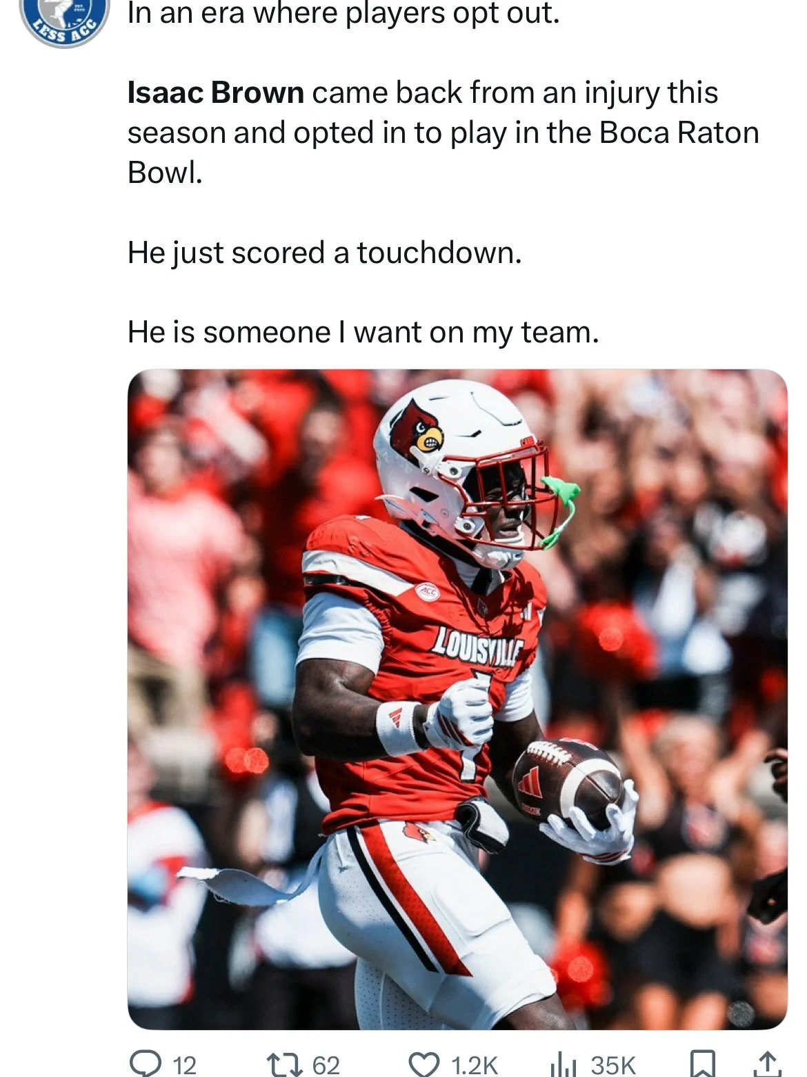Open the attached Louisville player photo
Image resolution: width=807 pixels, height=1077 pixels.
(x=457, y=699)
